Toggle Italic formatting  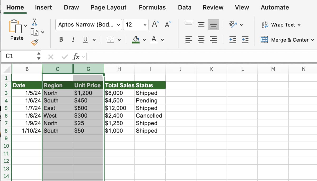click(73, 40)
